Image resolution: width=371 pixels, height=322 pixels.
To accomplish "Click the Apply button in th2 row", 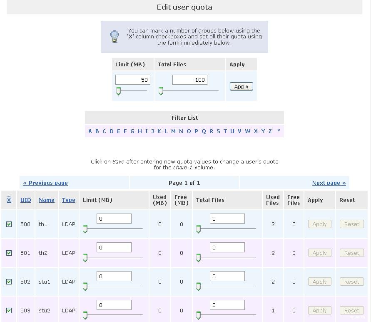I will click(320, 253).
